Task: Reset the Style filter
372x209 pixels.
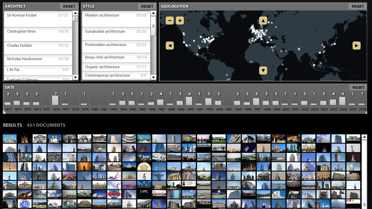Action: click(147, 6)
